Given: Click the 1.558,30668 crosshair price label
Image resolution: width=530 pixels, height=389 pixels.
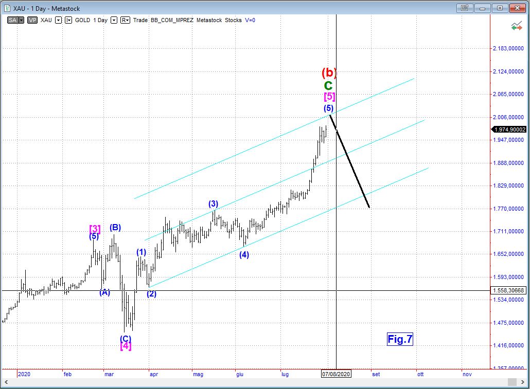Looking at the screenshot, I should tap(508, 290).
